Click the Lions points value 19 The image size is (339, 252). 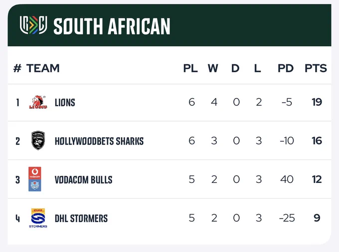[317, 102]
